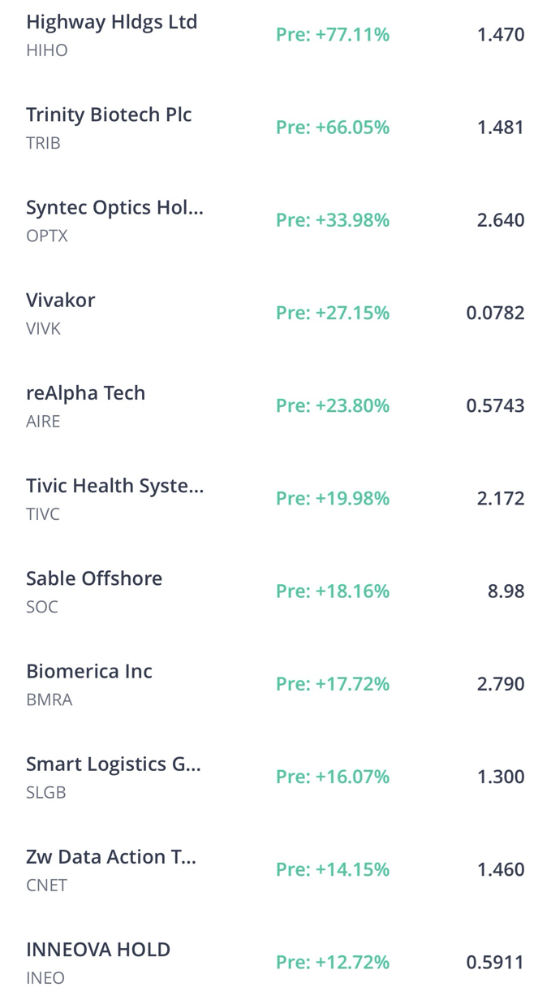
Task: Open Trinity Biotech Plc stock details
Action: pyautogui.click(x=275, y=128)
